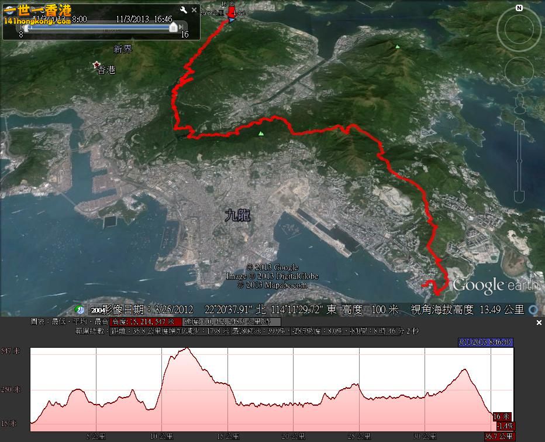Screen dimensions: 545x442
Task: Click the 547 米 peak on elevation chart
Action: 187,349
